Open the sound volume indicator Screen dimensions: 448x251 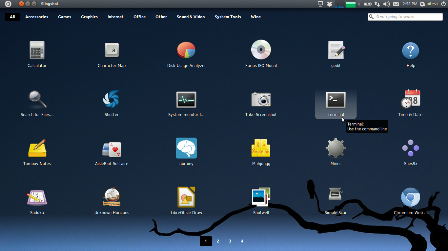point(386,4)
